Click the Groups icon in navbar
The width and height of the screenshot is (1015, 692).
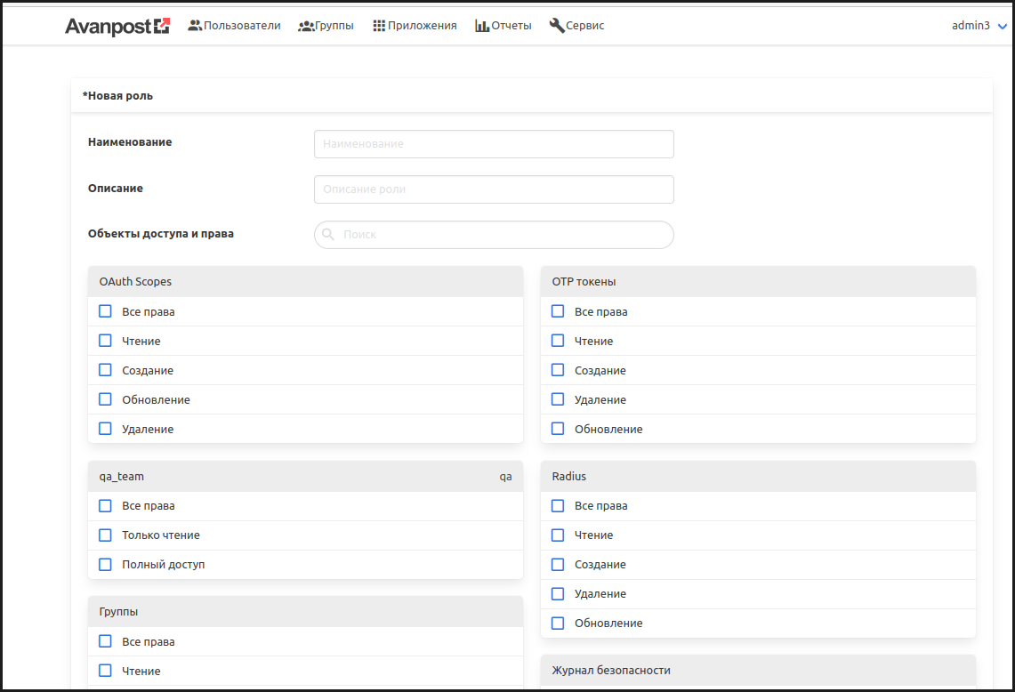(x=306, y=26)
